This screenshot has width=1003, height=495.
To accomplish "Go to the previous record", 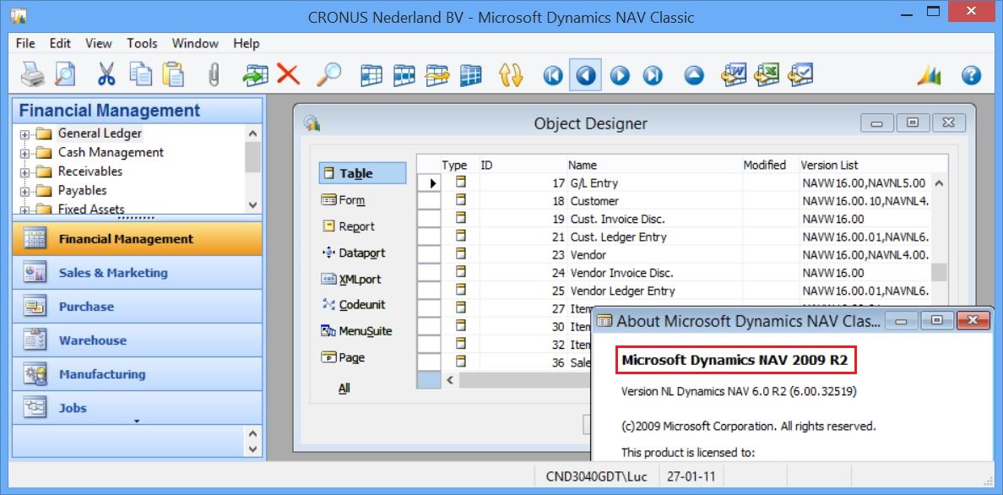I will (x=585, y=75).
